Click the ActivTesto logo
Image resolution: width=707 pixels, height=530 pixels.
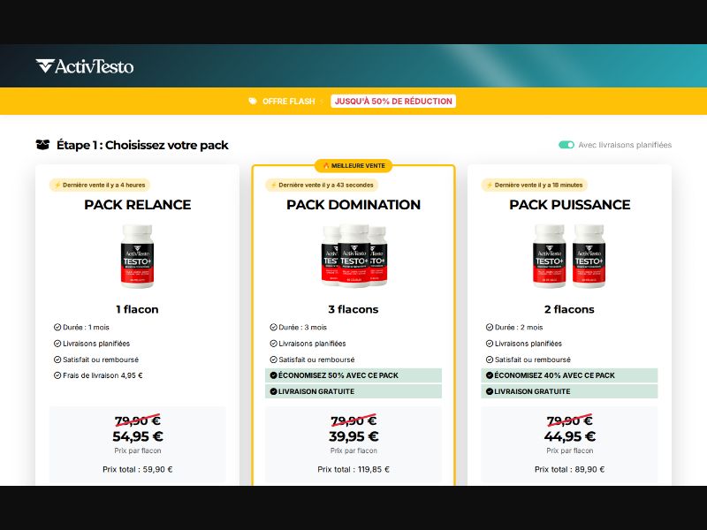pyautogui.click(x=85, y=66)
